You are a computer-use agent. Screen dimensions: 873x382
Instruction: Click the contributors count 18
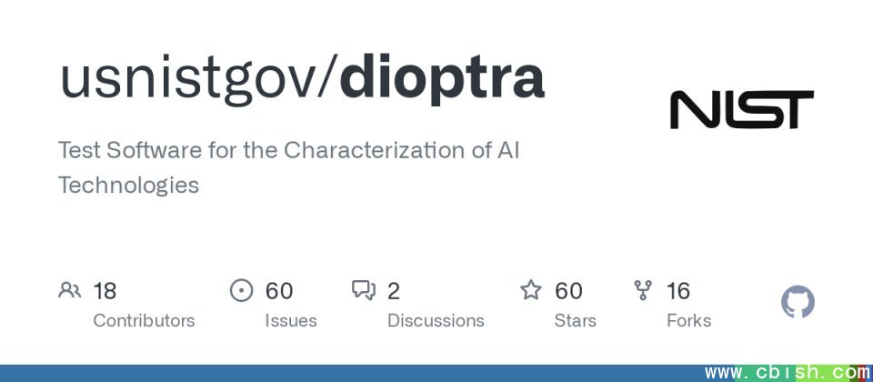(x=105, y=291)
